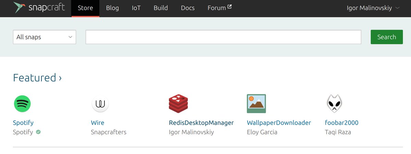Click the Snapcraft logo
411x154 pixels.
click(39, 7)
